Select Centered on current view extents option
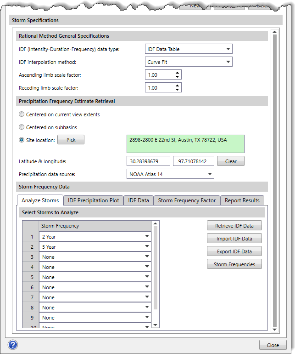This screenshot has width=295, height=354. (x=22, y=114)
